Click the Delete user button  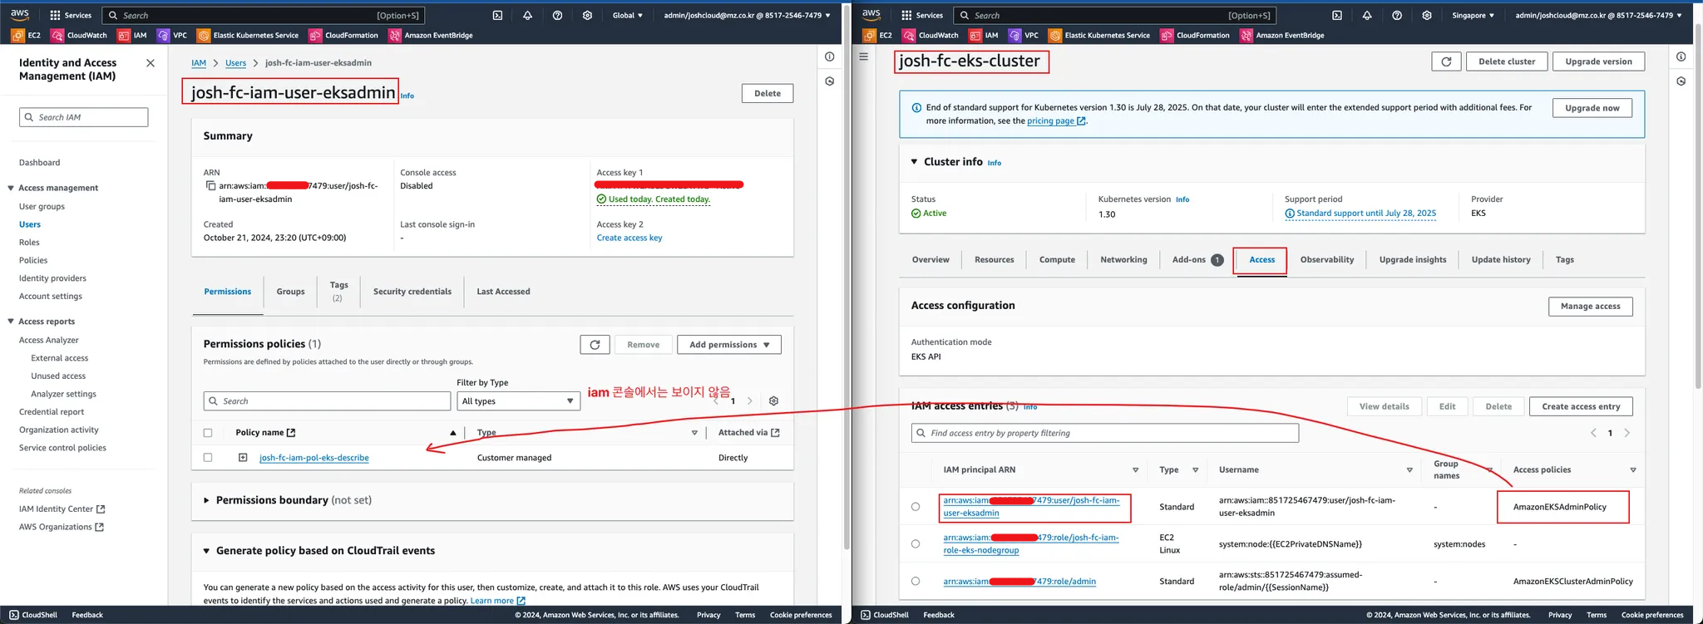[x=768, y=94]
